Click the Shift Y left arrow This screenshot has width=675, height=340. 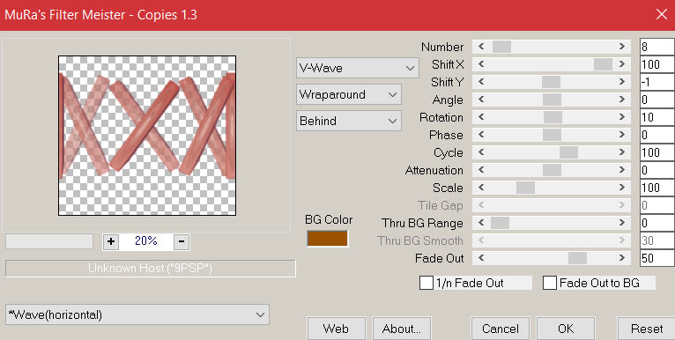click(481, 82)
